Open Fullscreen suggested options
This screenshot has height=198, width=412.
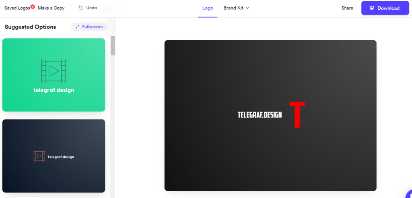(89, 27)
